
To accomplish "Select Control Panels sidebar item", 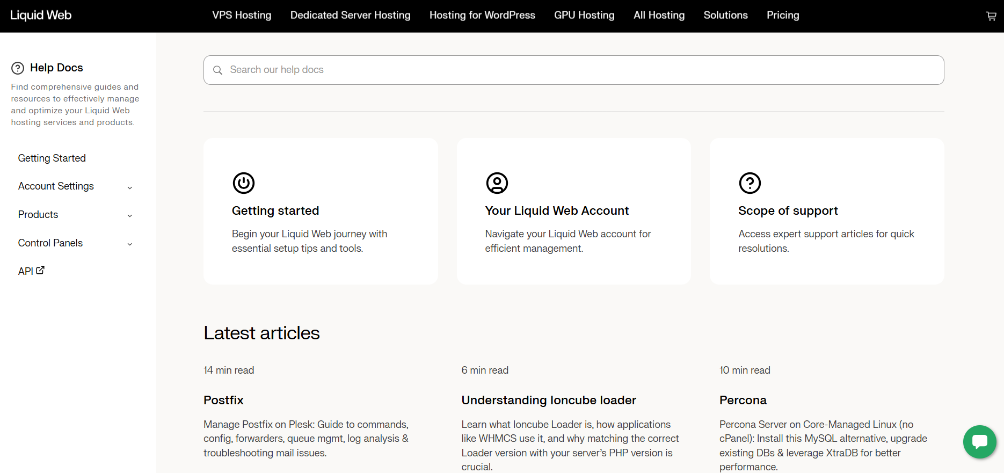I will 50,243.
